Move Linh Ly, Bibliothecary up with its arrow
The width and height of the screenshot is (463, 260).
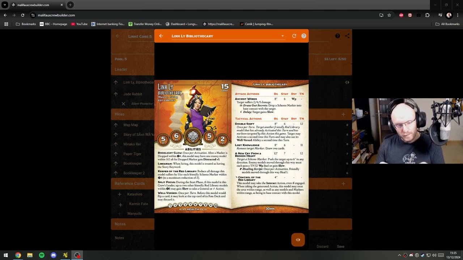[x=116, y=82]
